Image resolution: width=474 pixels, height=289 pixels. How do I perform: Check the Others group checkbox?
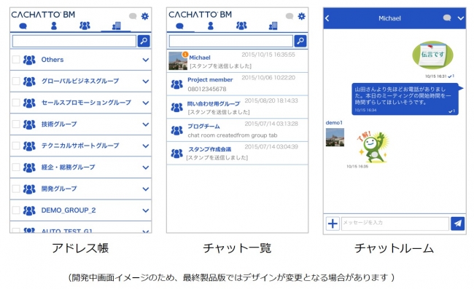point(16,60)
